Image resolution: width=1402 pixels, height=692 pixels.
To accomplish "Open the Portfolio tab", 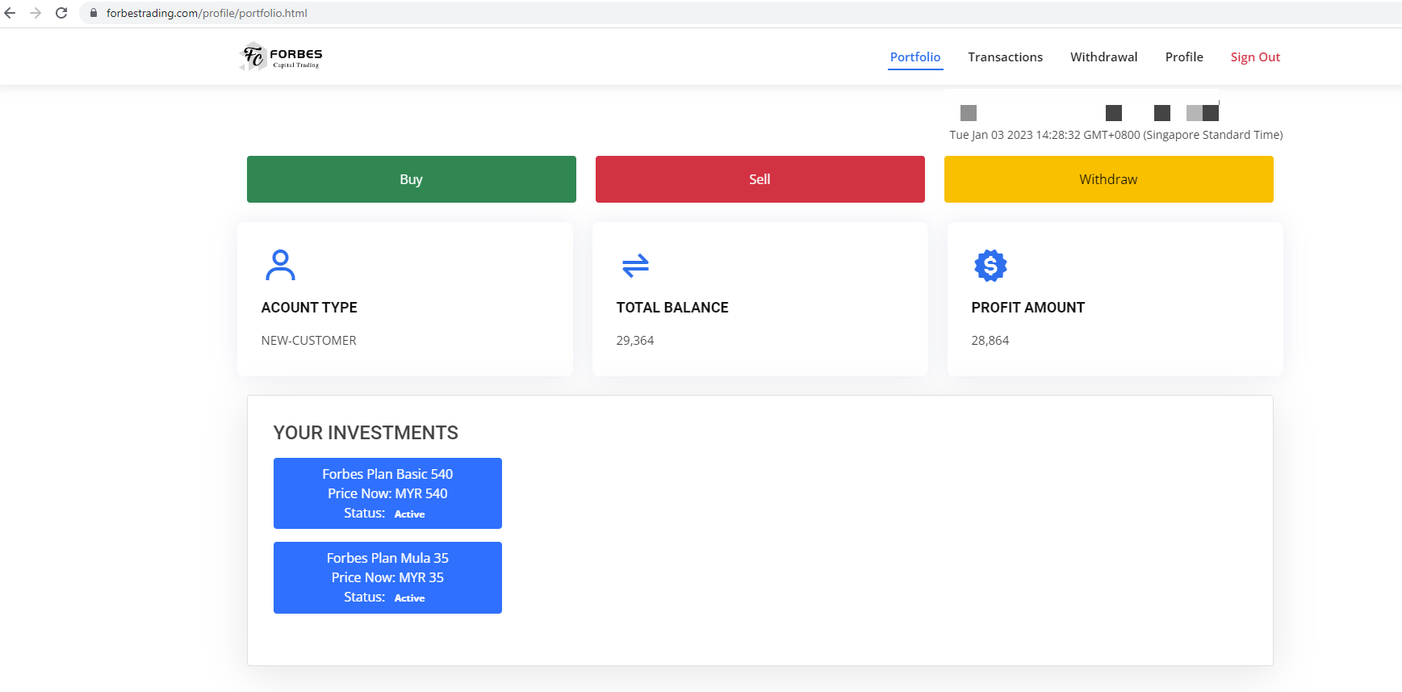I will [x=914, y=57].
